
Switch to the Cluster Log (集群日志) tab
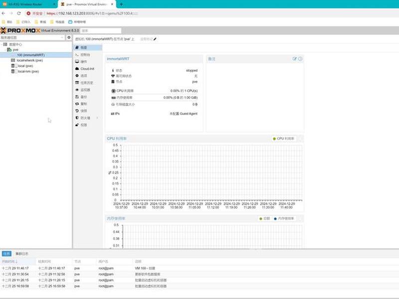point(22,254)
